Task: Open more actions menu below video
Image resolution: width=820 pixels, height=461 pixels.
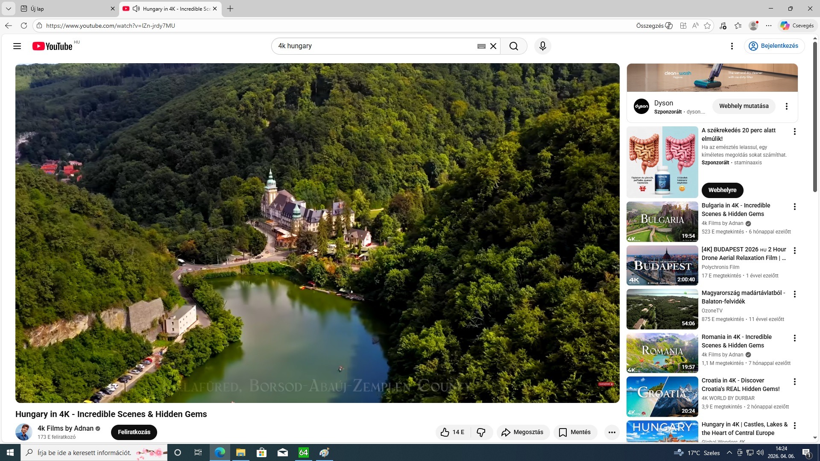Action: (x=612, y=432)
